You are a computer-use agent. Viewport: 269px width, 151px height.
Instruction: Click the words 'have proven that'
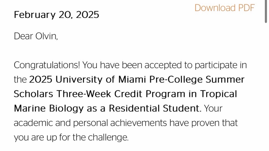click(x=204, y=123)
